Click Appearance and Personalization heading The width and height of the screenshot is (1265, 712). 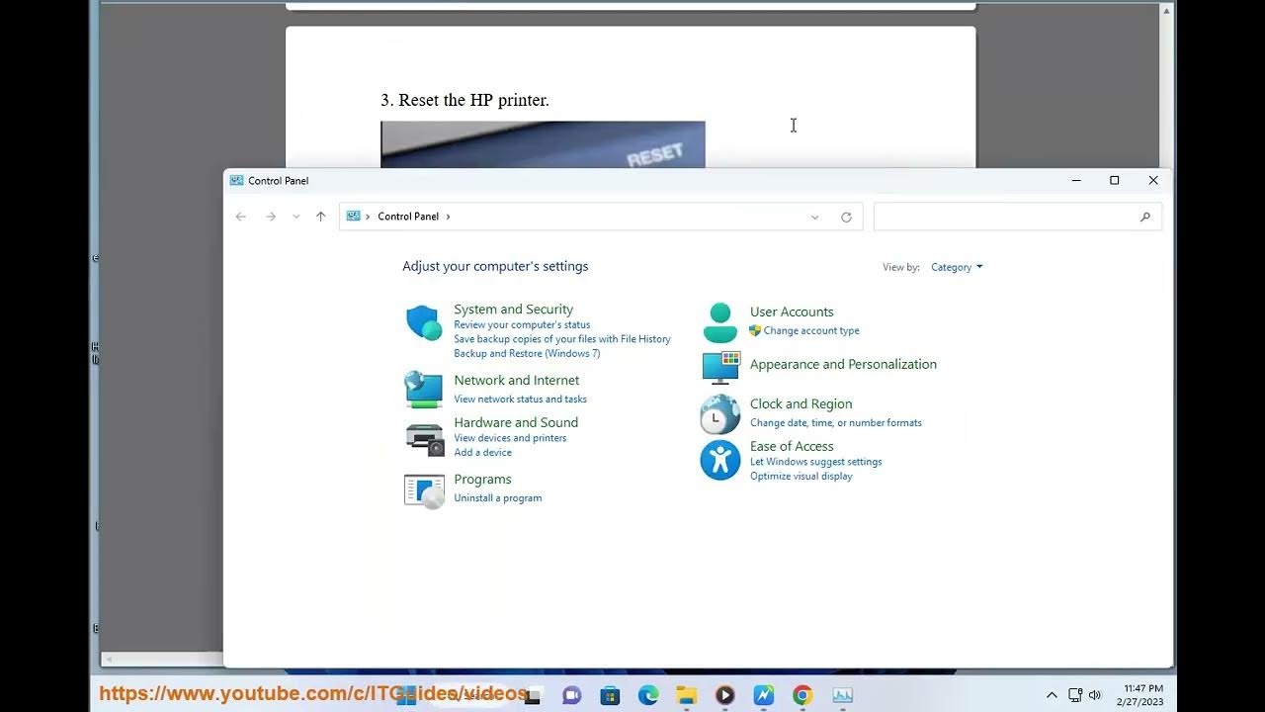pyautogui.click(x=843, y=364)
